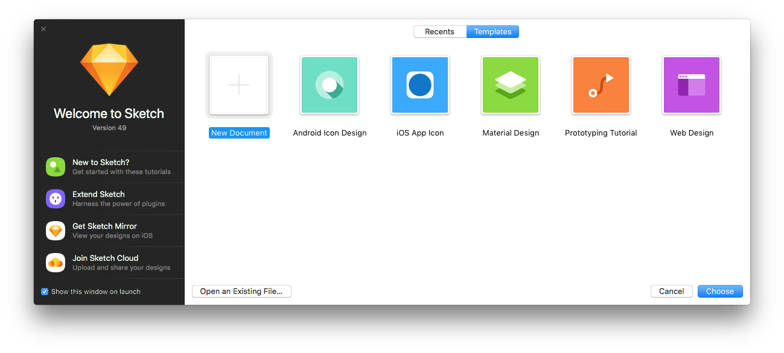Click the Join Sketch Cloud icon

pos(56,263)
